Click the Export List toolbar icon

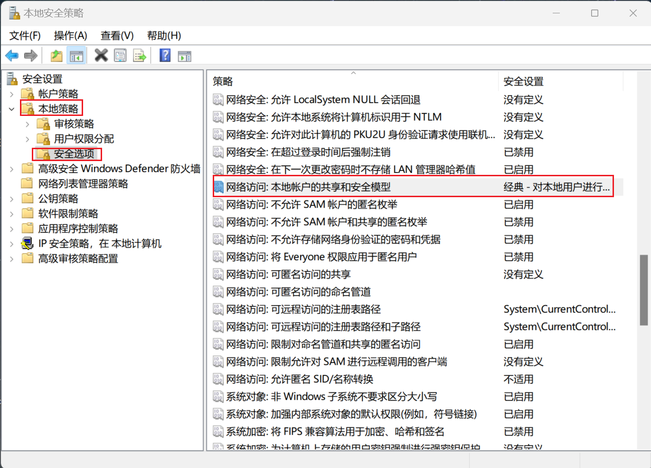point(140,56)
